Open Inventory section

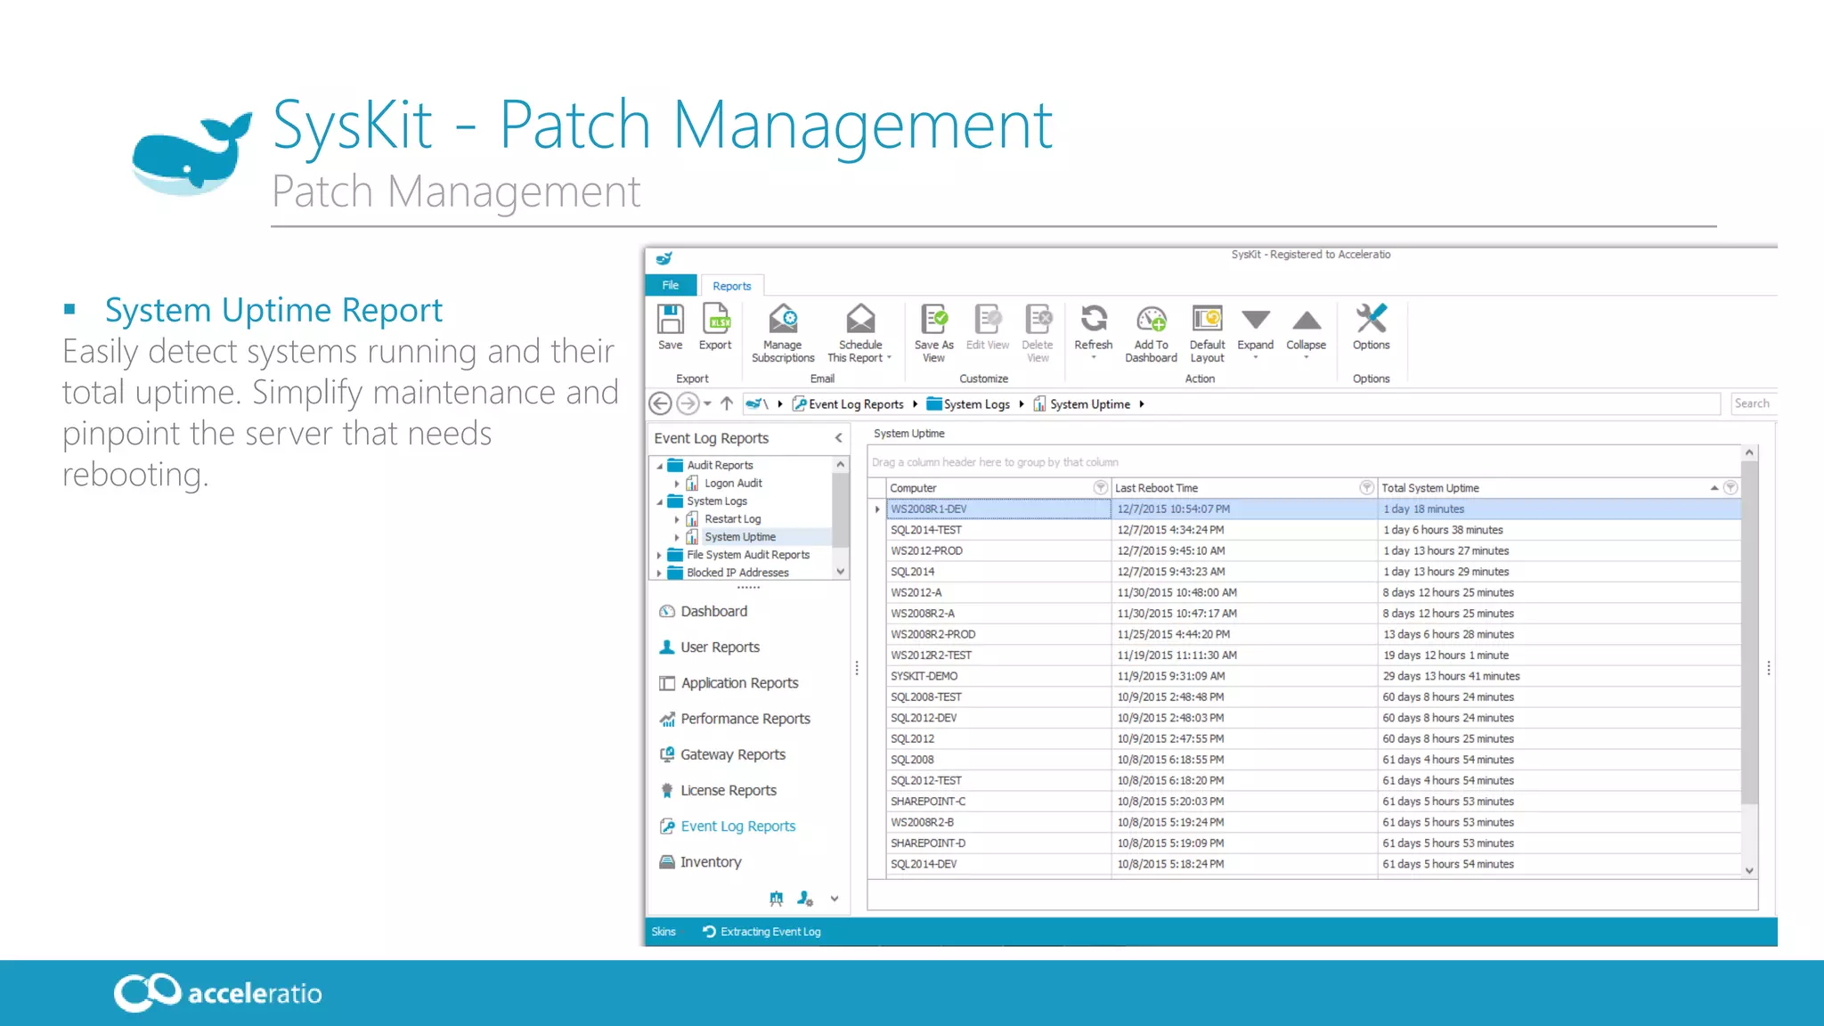(700, 862)
